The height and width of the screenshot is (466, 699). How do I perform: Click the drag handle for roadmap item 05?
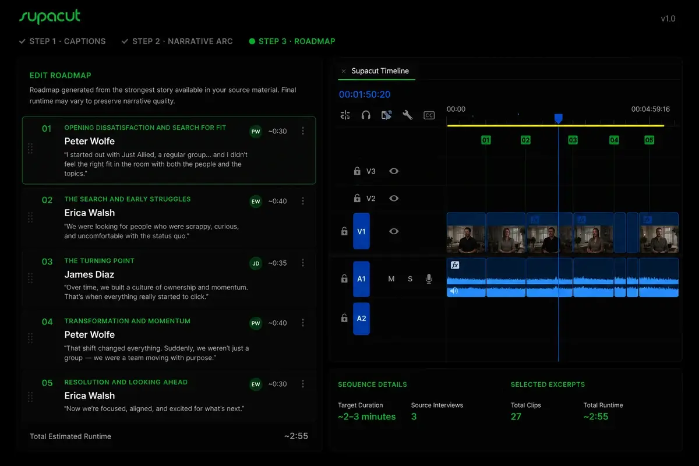pyautogui.click(x=30, y=398)
